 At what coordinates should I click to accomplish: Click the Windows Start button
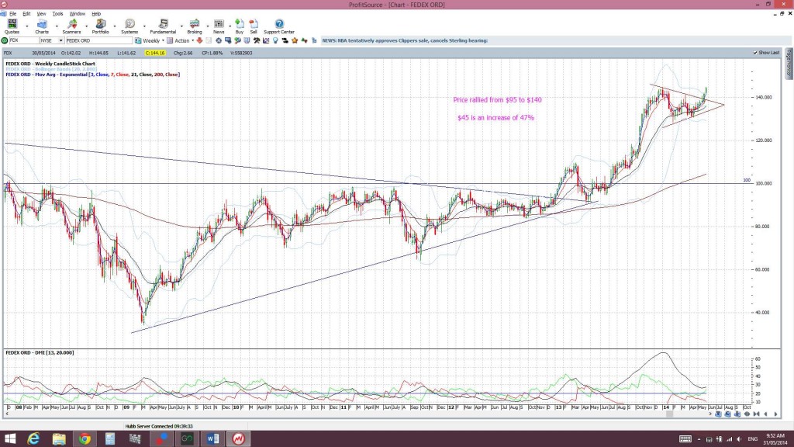click(x=9, y=438)
